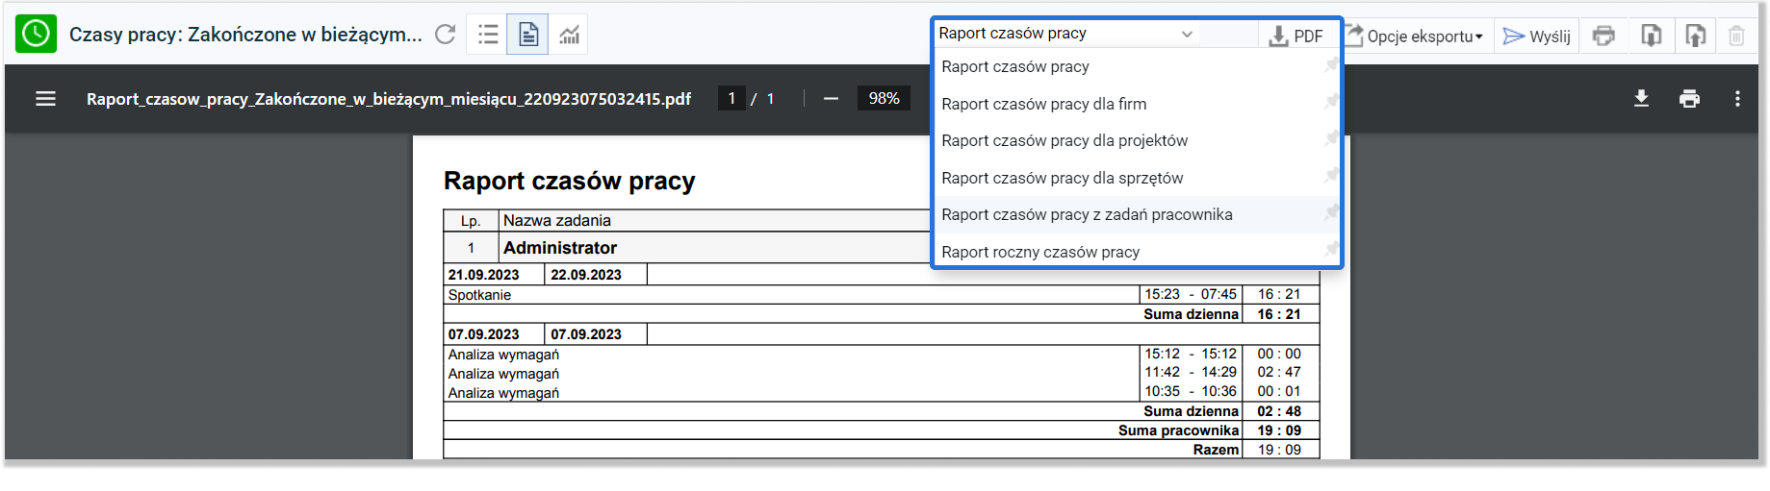Click the green clock Czasy pracy icon
The width and height of the screenshot is (1770, 491).
36,34
